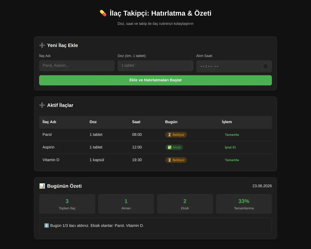Image resolution: width=311 pixels, height=249 pixels.
Task: Click the subtitle starting with Doz, saat ve takip
Action: (155, 24)
